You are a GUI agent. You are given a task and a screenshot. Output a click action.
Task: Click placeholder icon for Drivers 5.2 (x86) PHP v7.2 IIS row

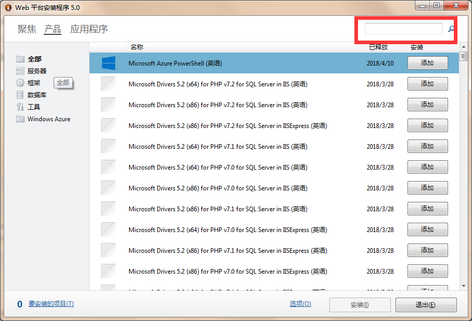(x=108, y=105)
